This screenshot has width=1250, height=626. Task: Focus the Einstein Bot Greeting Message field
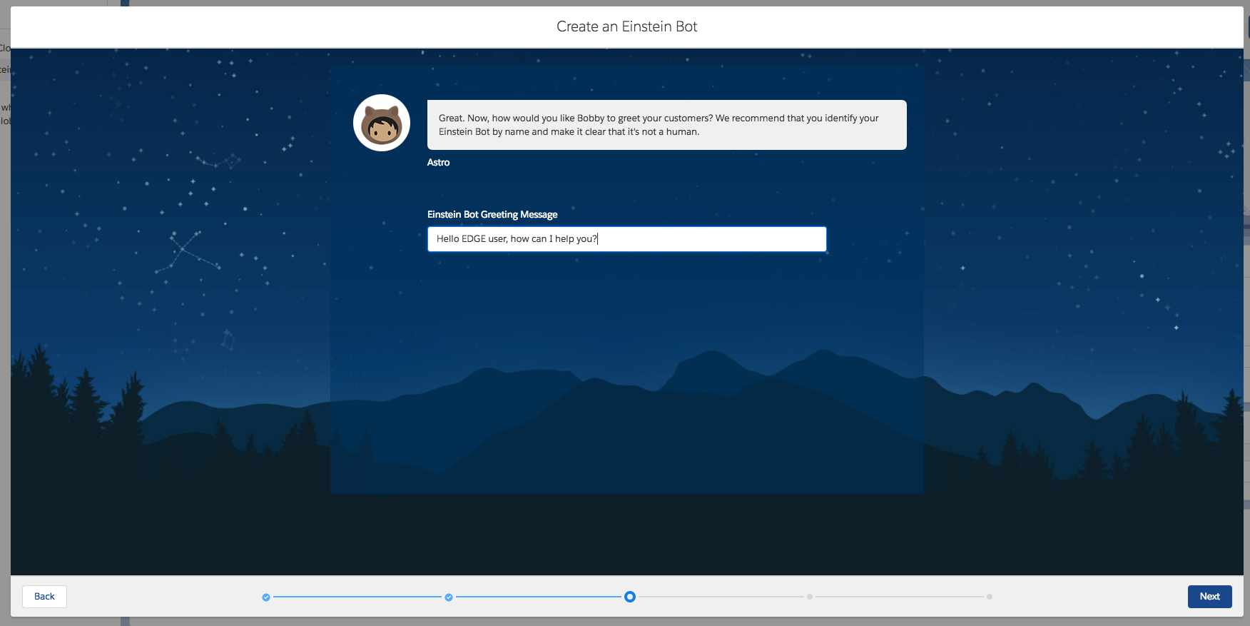tap(626, 239)
